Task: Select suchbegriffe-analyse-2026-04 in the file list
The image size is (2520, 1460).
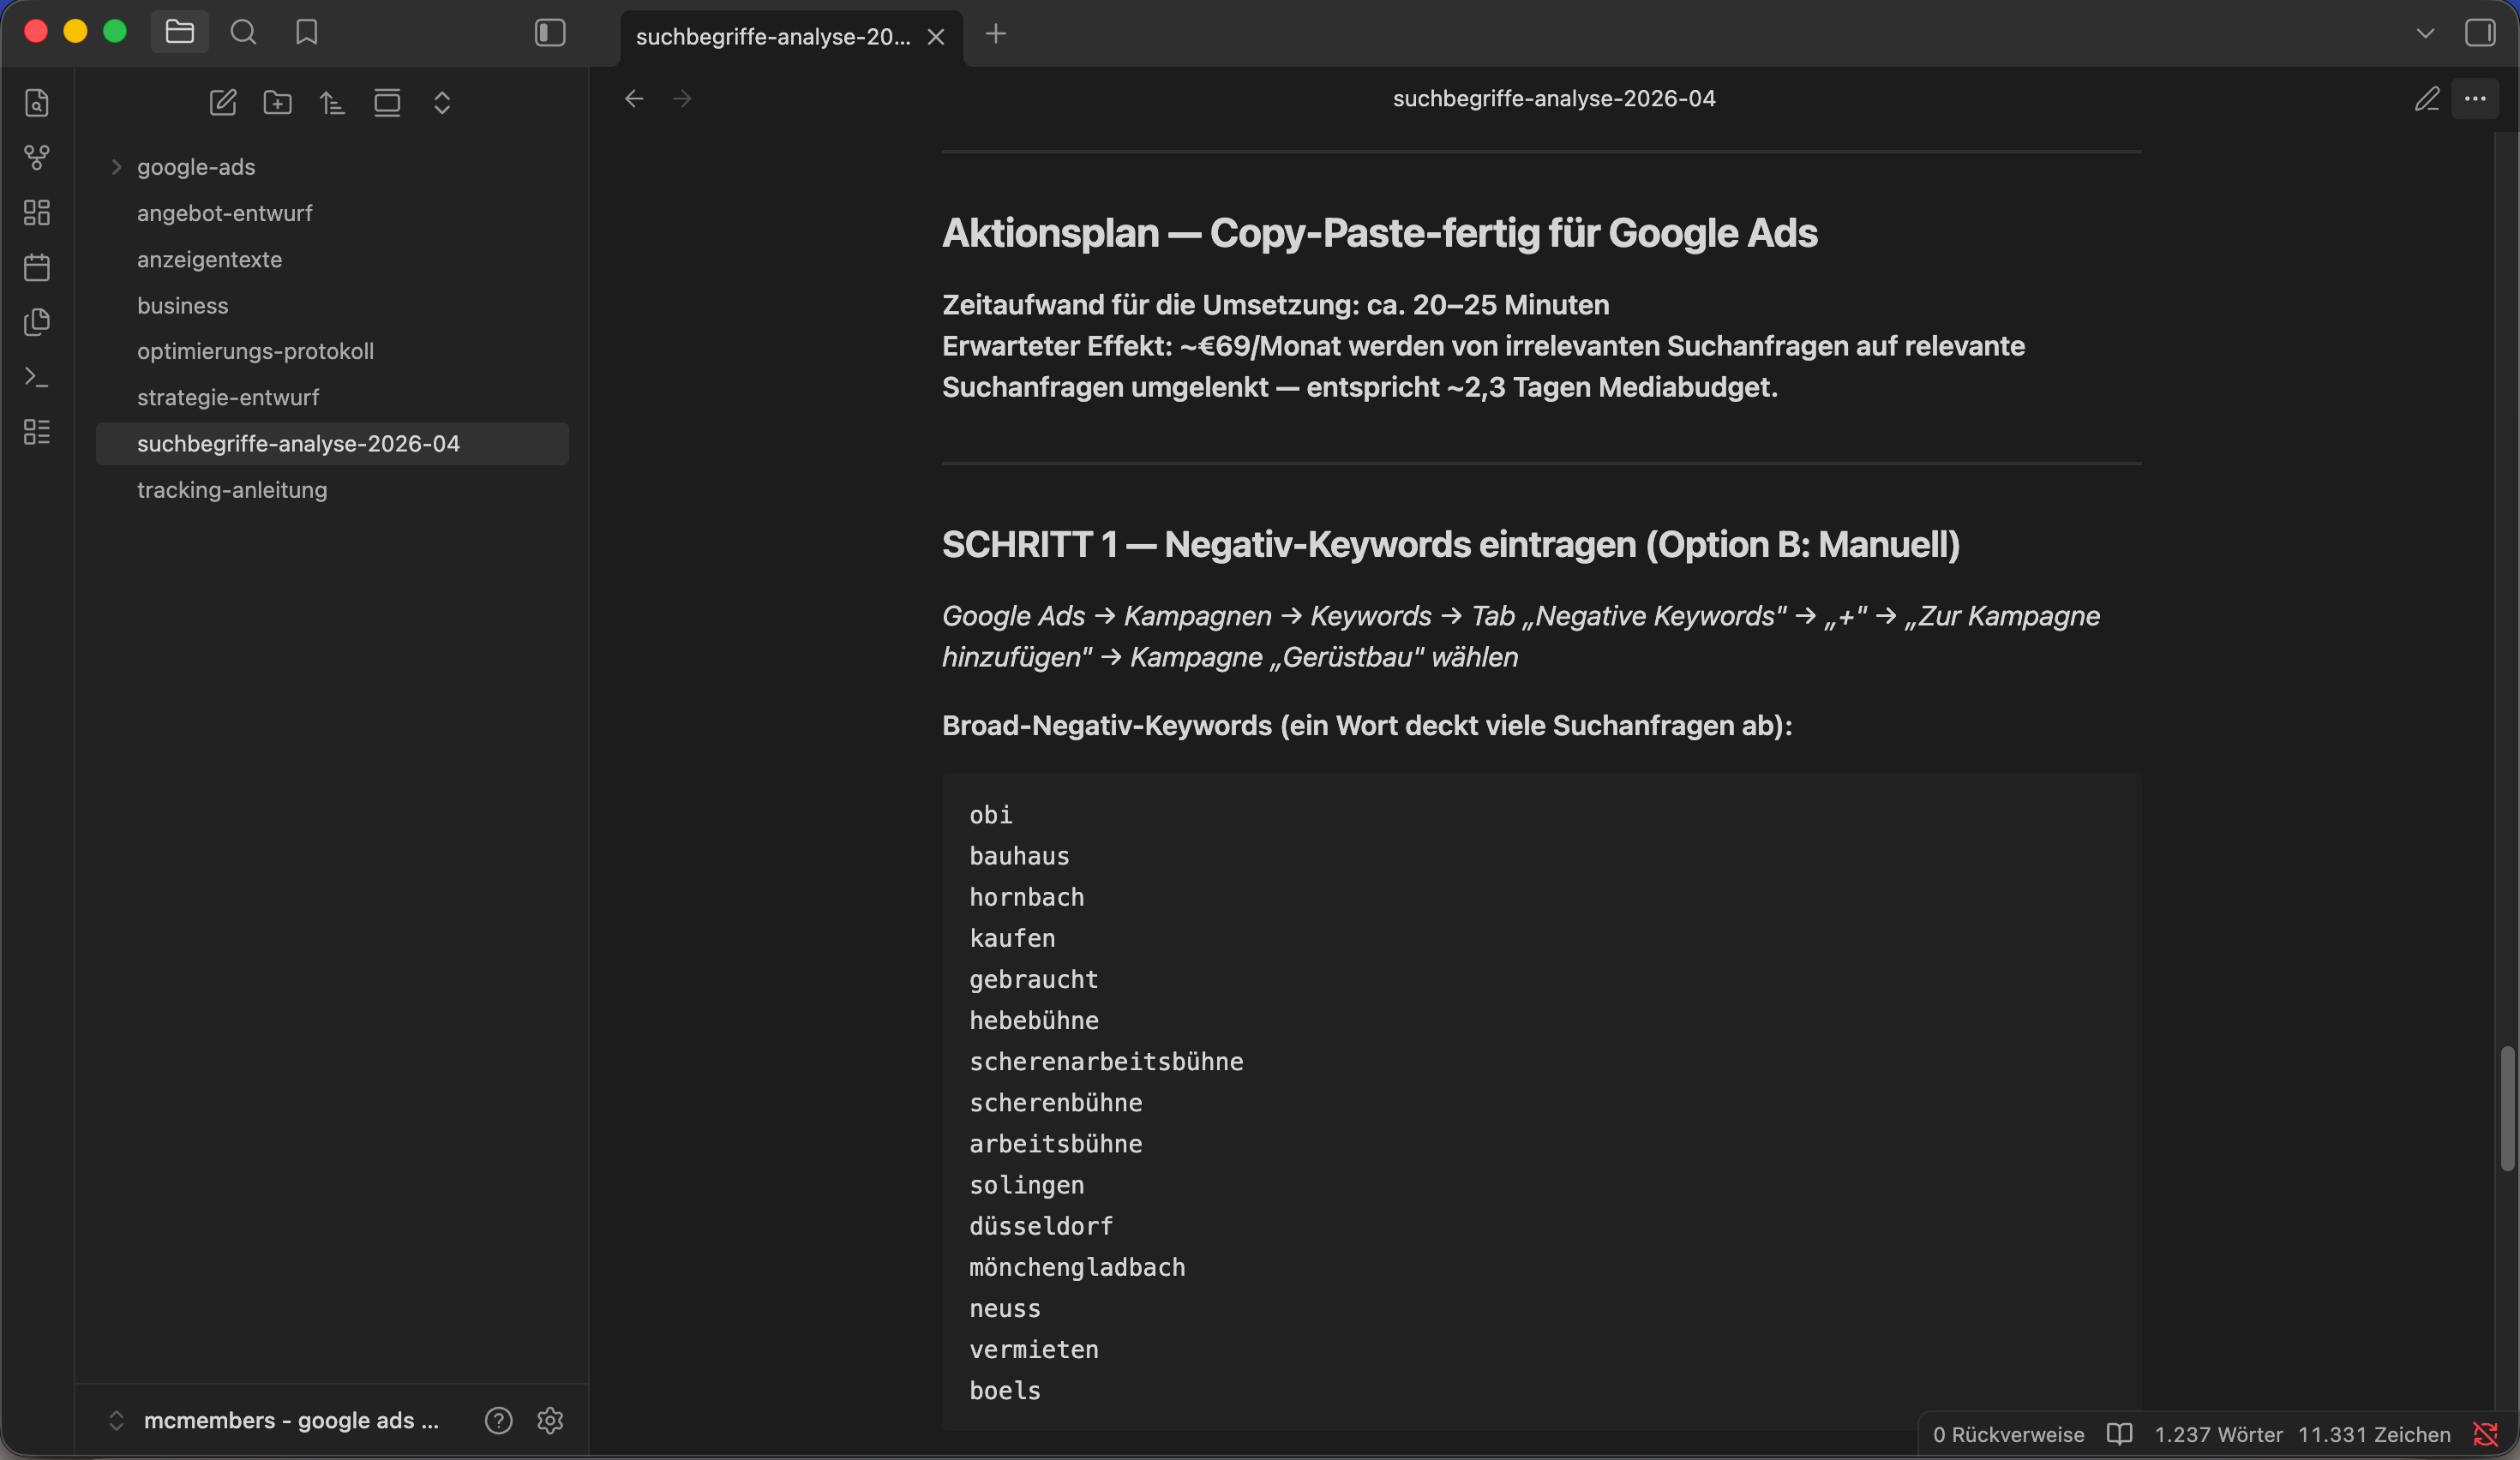Action: pyautogui.click(x=332, y=444)
